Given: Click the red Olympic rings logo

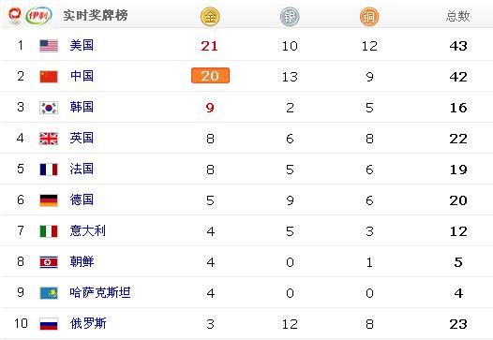Looking at the screenshot, I should [14, 15].
